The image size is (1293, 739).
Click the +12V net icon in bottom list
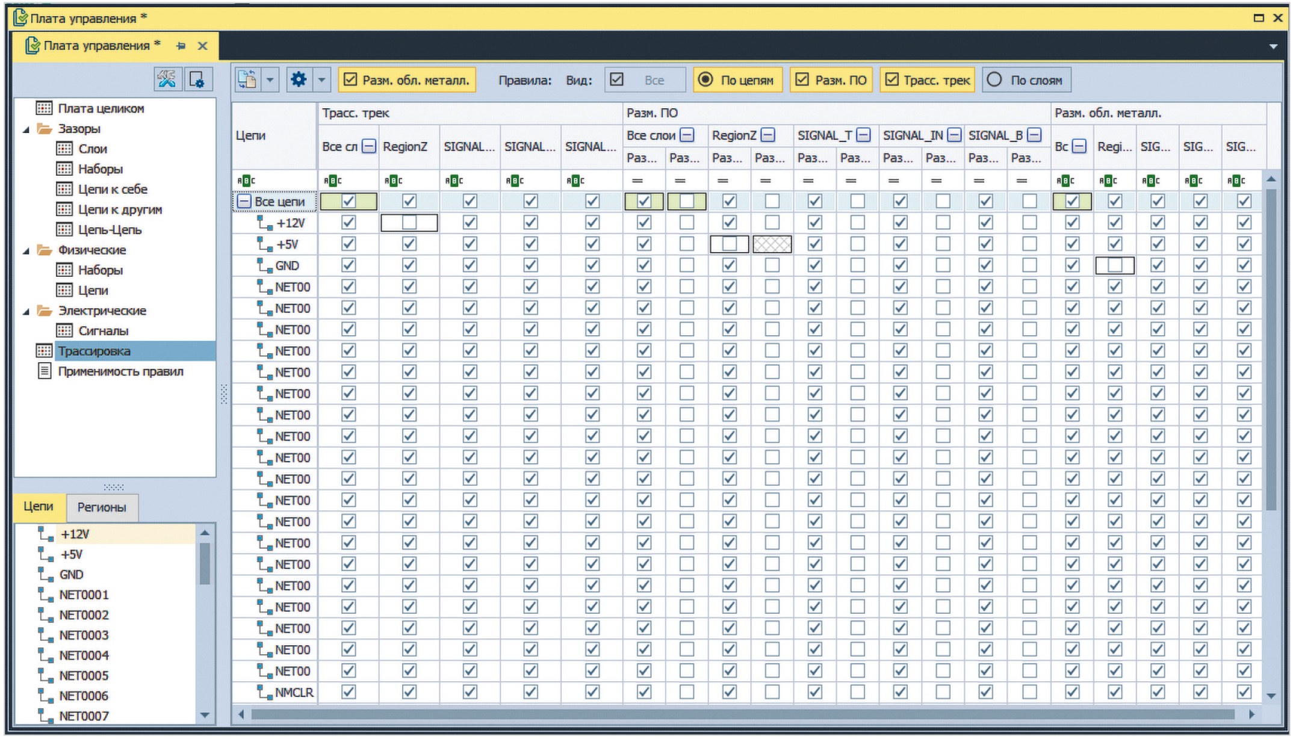(x=46, y=534)
